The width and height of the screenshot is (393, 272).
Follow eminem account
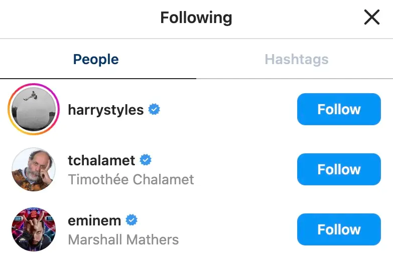(339, 229)
